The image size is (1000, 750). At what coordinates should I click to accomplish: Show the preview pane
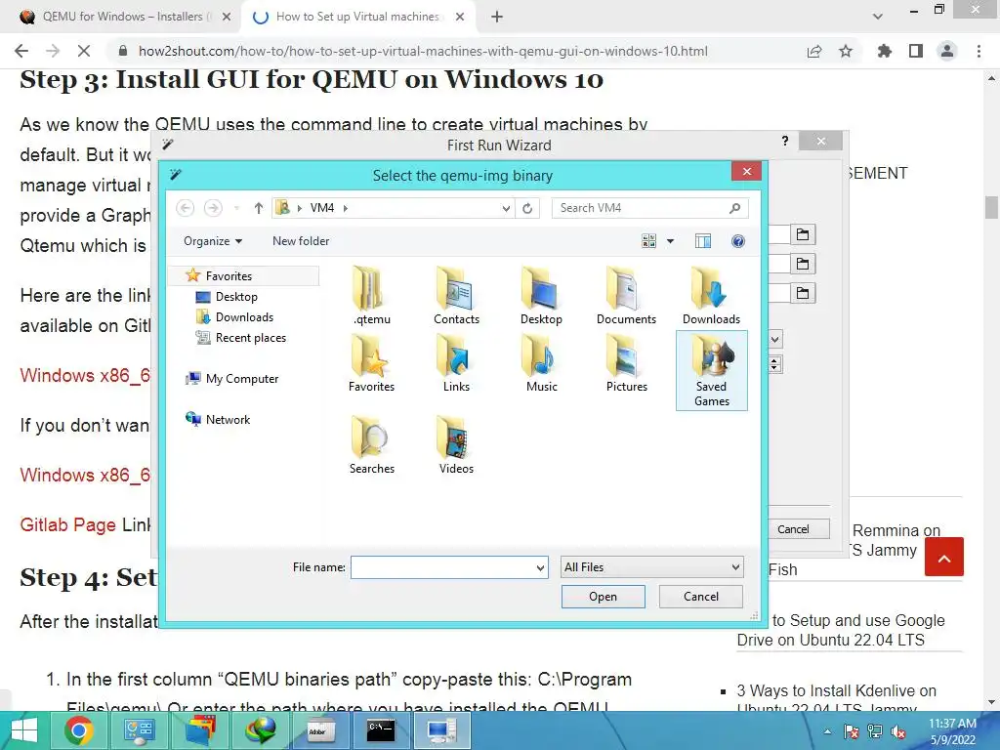coord(703,241)
